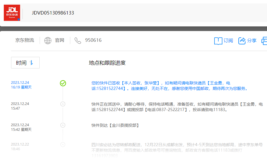Open courier selector arrow on JDL logo

[19, 19]
